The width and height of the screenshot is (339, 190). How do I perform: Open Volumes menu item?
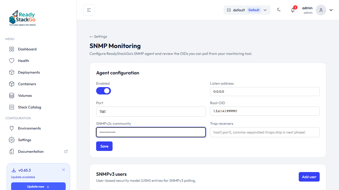pos(38,96)
